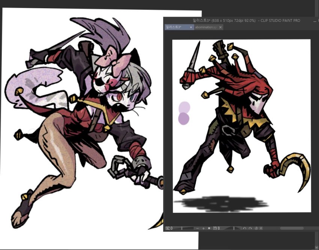Click the unsaved-changes dot on 일러스트3 tab
The width and height of the screenshot is (319, 250).
tap(191, 27)
